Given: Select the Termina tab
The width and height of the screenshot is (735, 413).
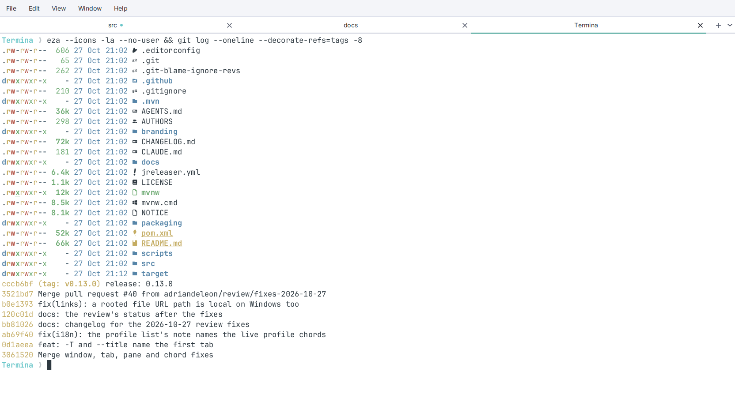Looking at the screenshot, I should pyautogui.click(x=586, y=25).
